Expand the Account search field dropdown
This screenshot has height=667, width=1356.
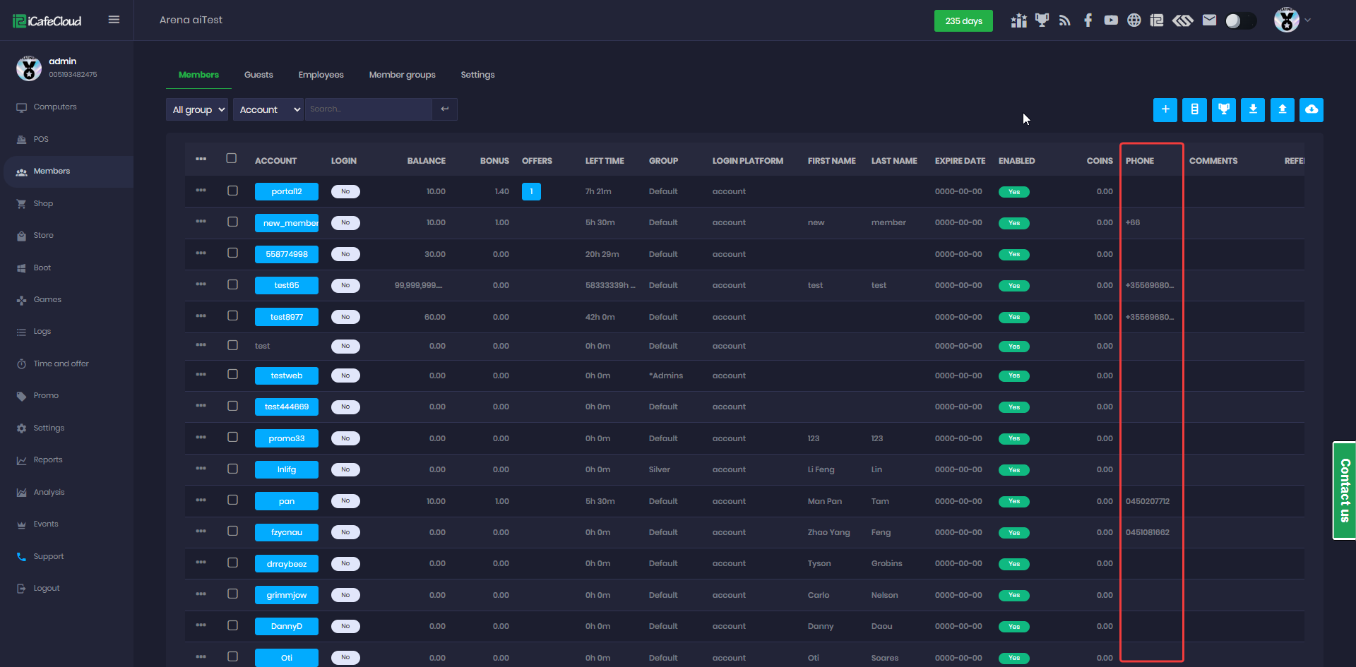[x=268, y=109]
